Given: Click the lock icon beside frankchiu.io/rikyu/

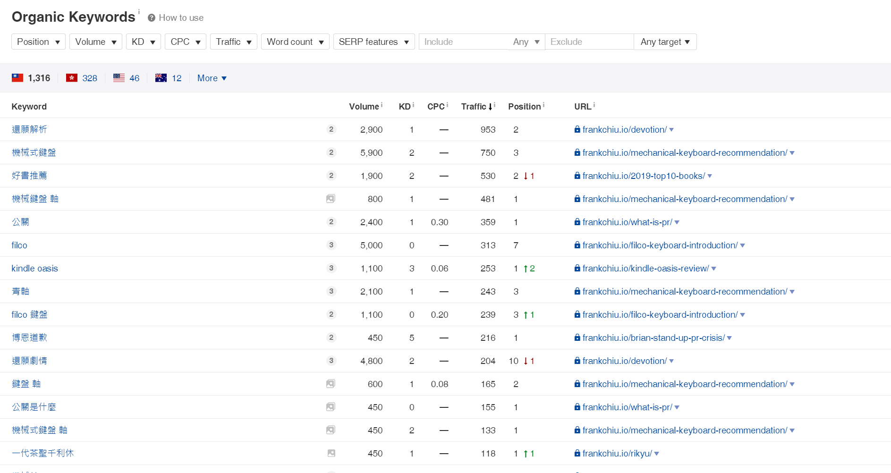Looking at the screenshot, I should (577, 453).
